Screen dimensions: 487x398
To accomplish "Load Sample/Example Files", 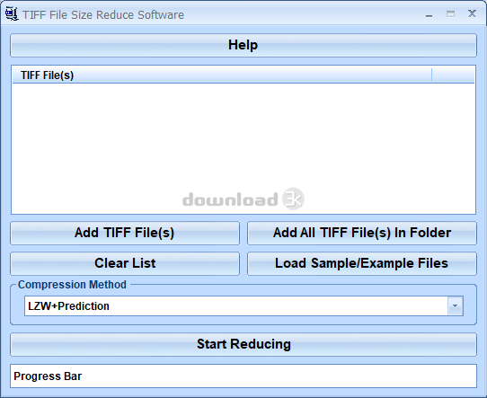I will click(x=362, y=263).
